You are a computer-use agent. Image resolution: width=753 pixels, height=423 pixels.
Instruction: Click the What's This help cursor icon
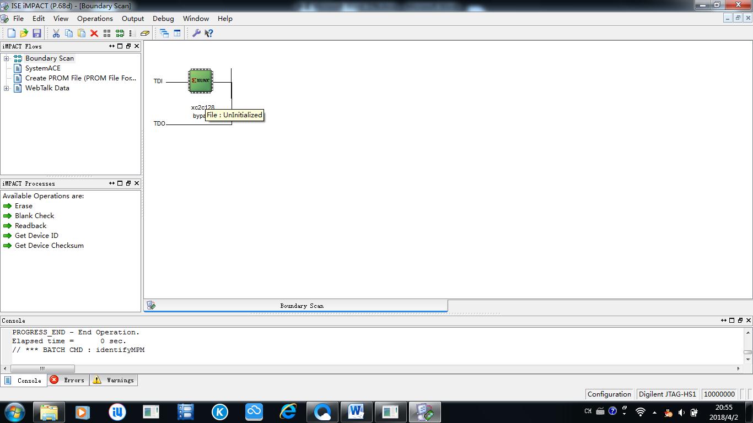tap(209, 33)
